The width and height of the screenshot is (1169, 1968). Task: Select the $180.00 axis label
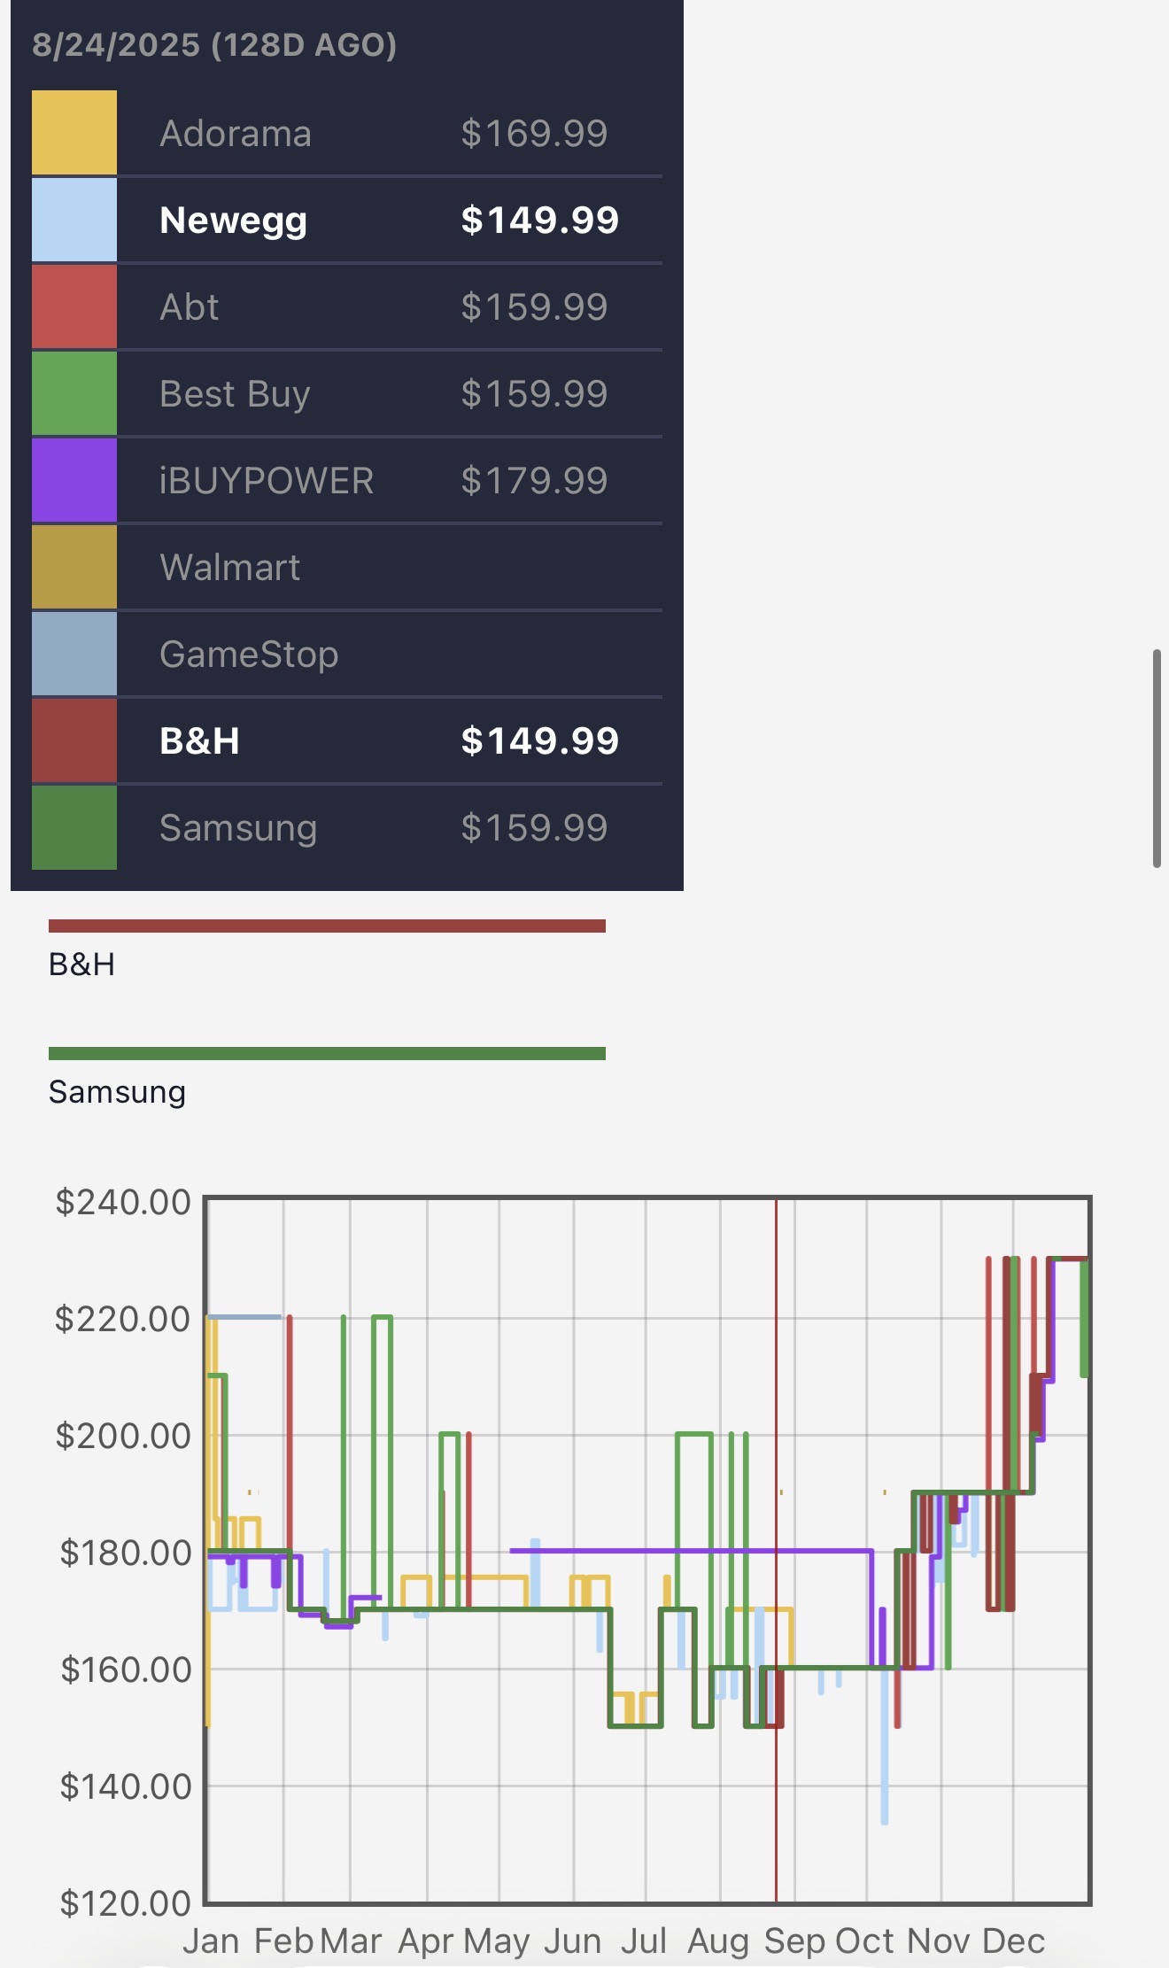[125, 1553]
